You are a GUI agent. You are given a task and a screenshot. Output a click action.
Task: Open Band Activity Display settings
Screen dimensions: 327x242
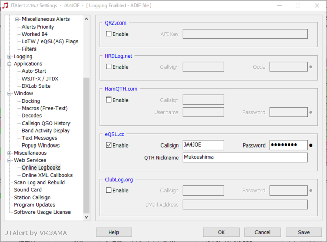46,131
